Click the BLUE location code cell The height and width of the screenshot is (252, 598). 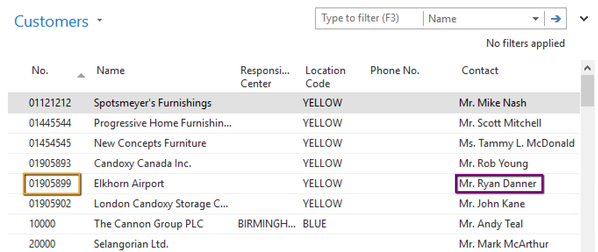click(315, 224)
